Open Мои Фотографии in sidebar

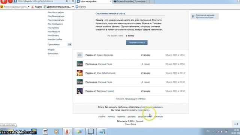(x=56, y=12)
